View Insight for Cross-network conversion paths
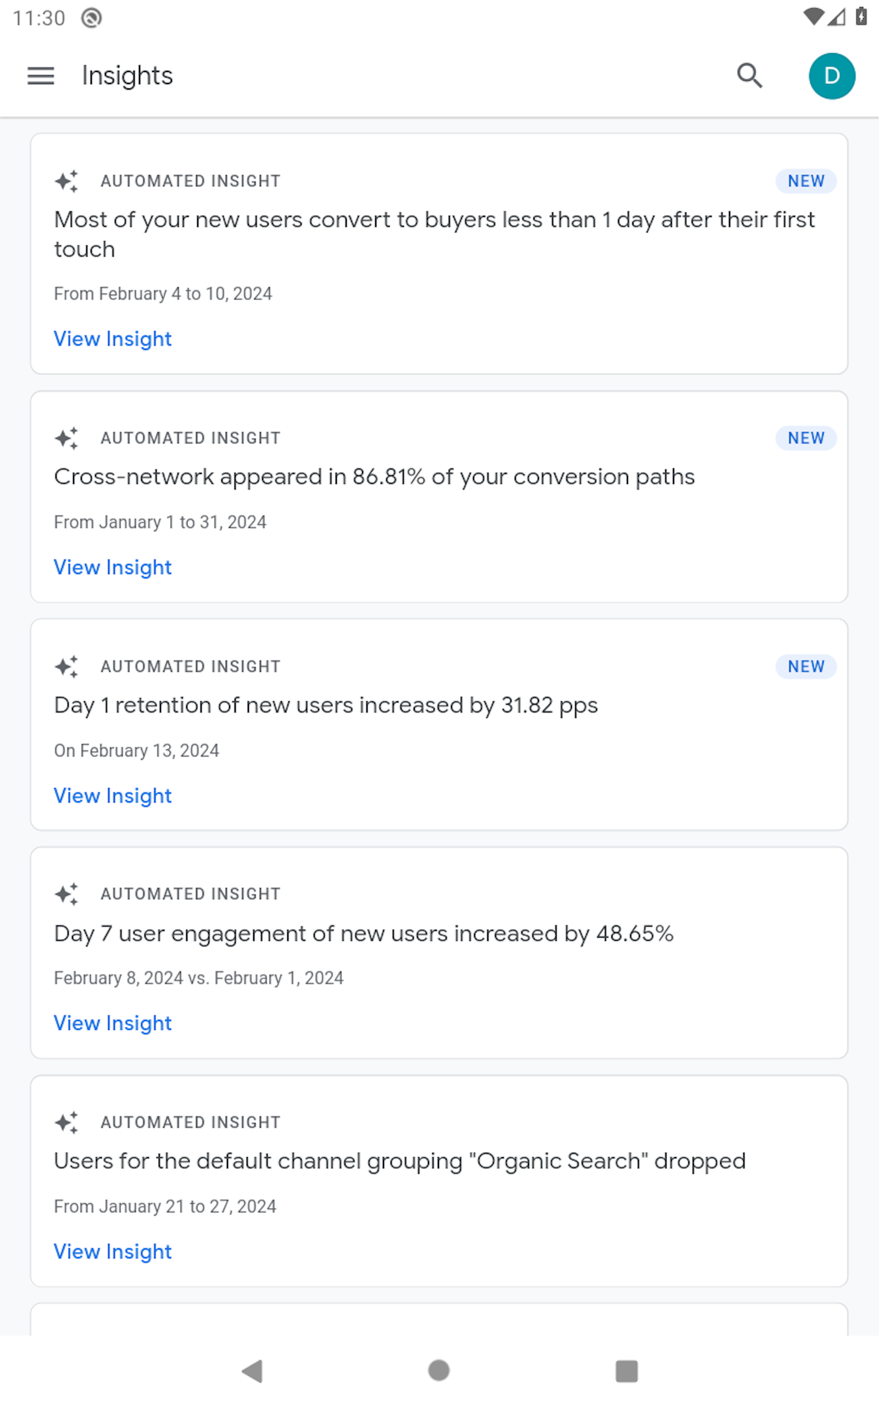The image size is (879, 1406). point(113,567)
